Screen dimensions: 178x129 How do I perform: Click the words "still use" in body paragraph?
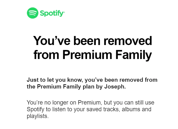click(144, 102)
